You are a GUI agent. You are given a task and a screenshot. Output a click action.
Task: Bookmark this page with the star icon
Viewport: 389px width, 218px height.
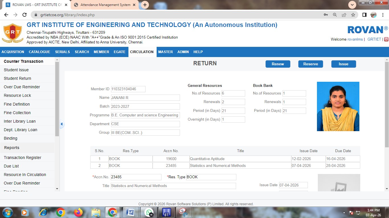(x=353, y=15)
